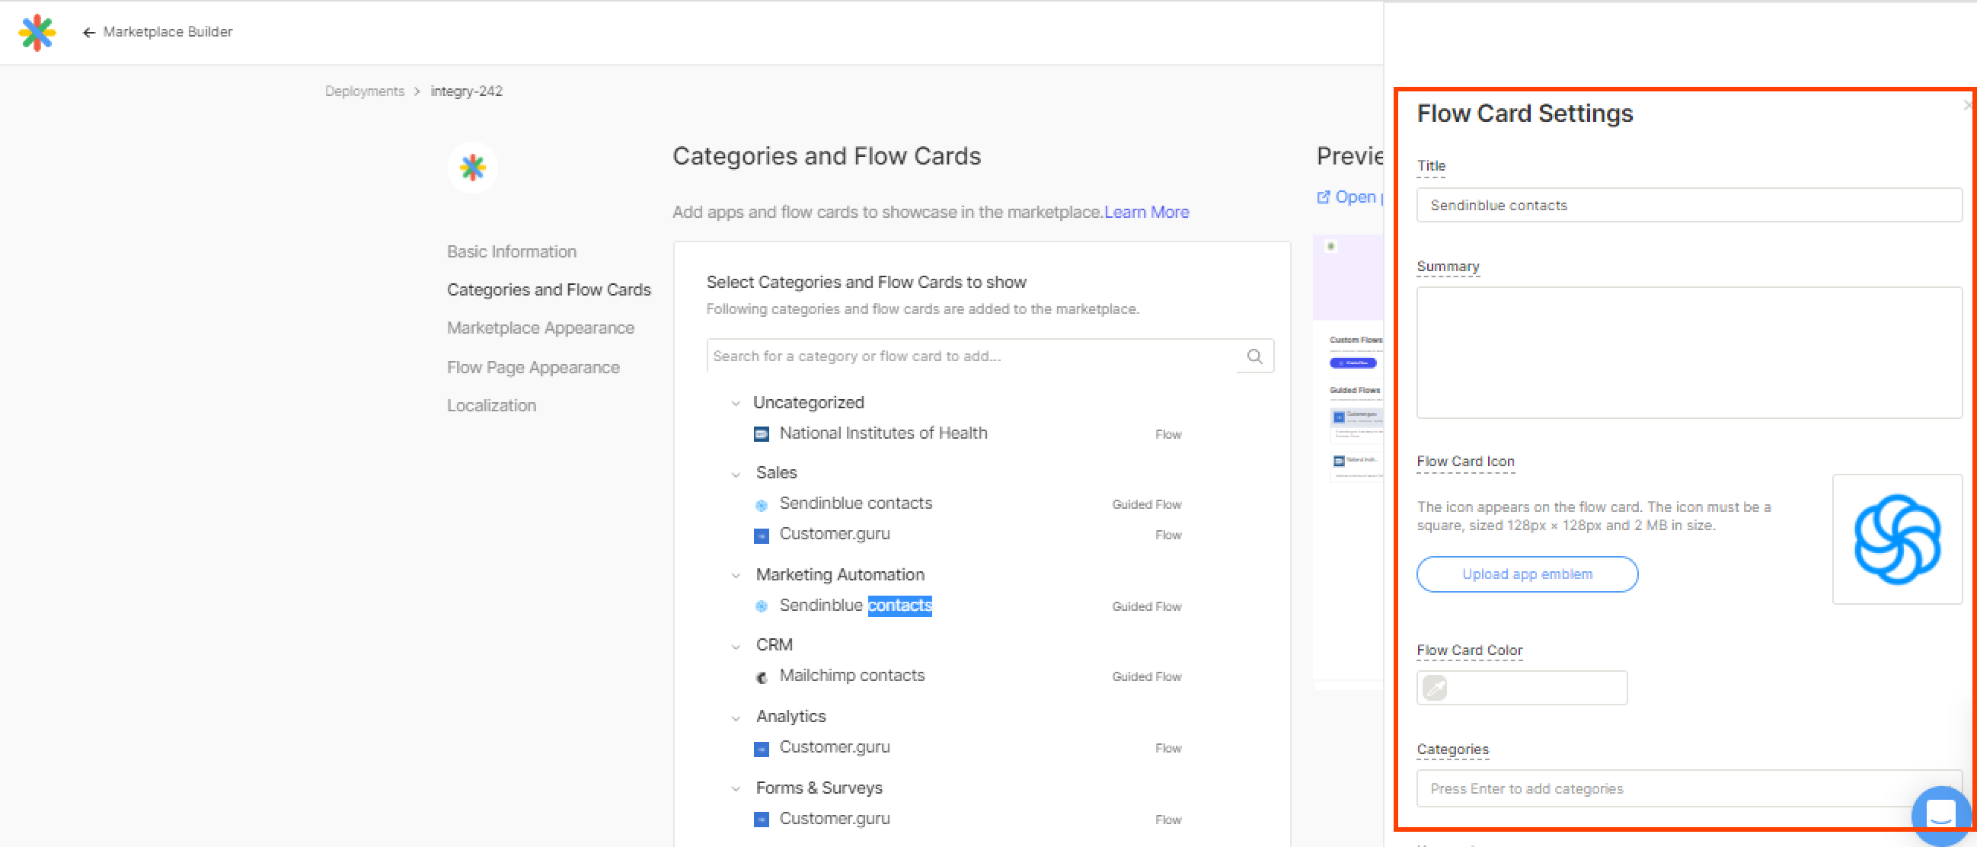1977x847 pixels.
Task: Click the marketplace preview thumbnail
Action: (x=1349, y=461)
